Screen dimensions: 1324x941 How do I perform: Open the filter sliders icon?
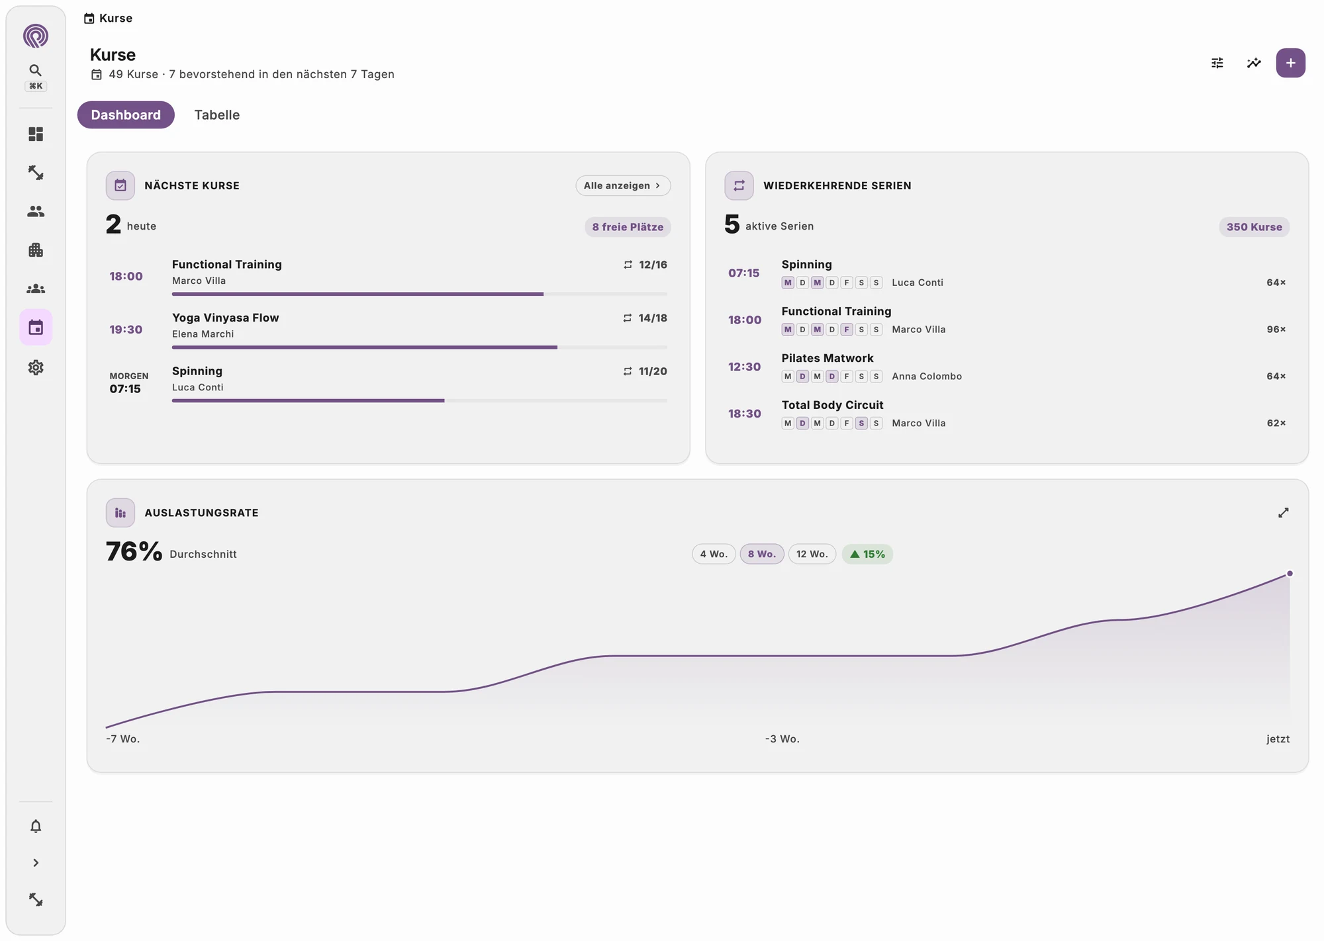[x=1217, y=63]
